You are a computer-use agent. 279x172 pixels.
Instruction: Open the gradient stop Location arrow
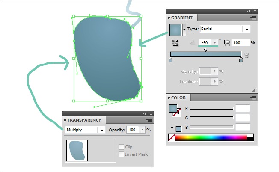[x=214, y=82]
